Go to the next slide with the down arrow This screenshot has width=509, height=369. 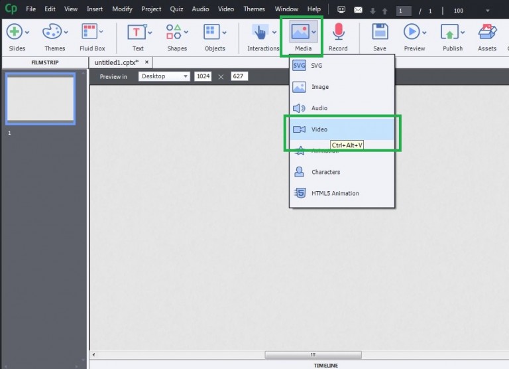tap(372, 11)
